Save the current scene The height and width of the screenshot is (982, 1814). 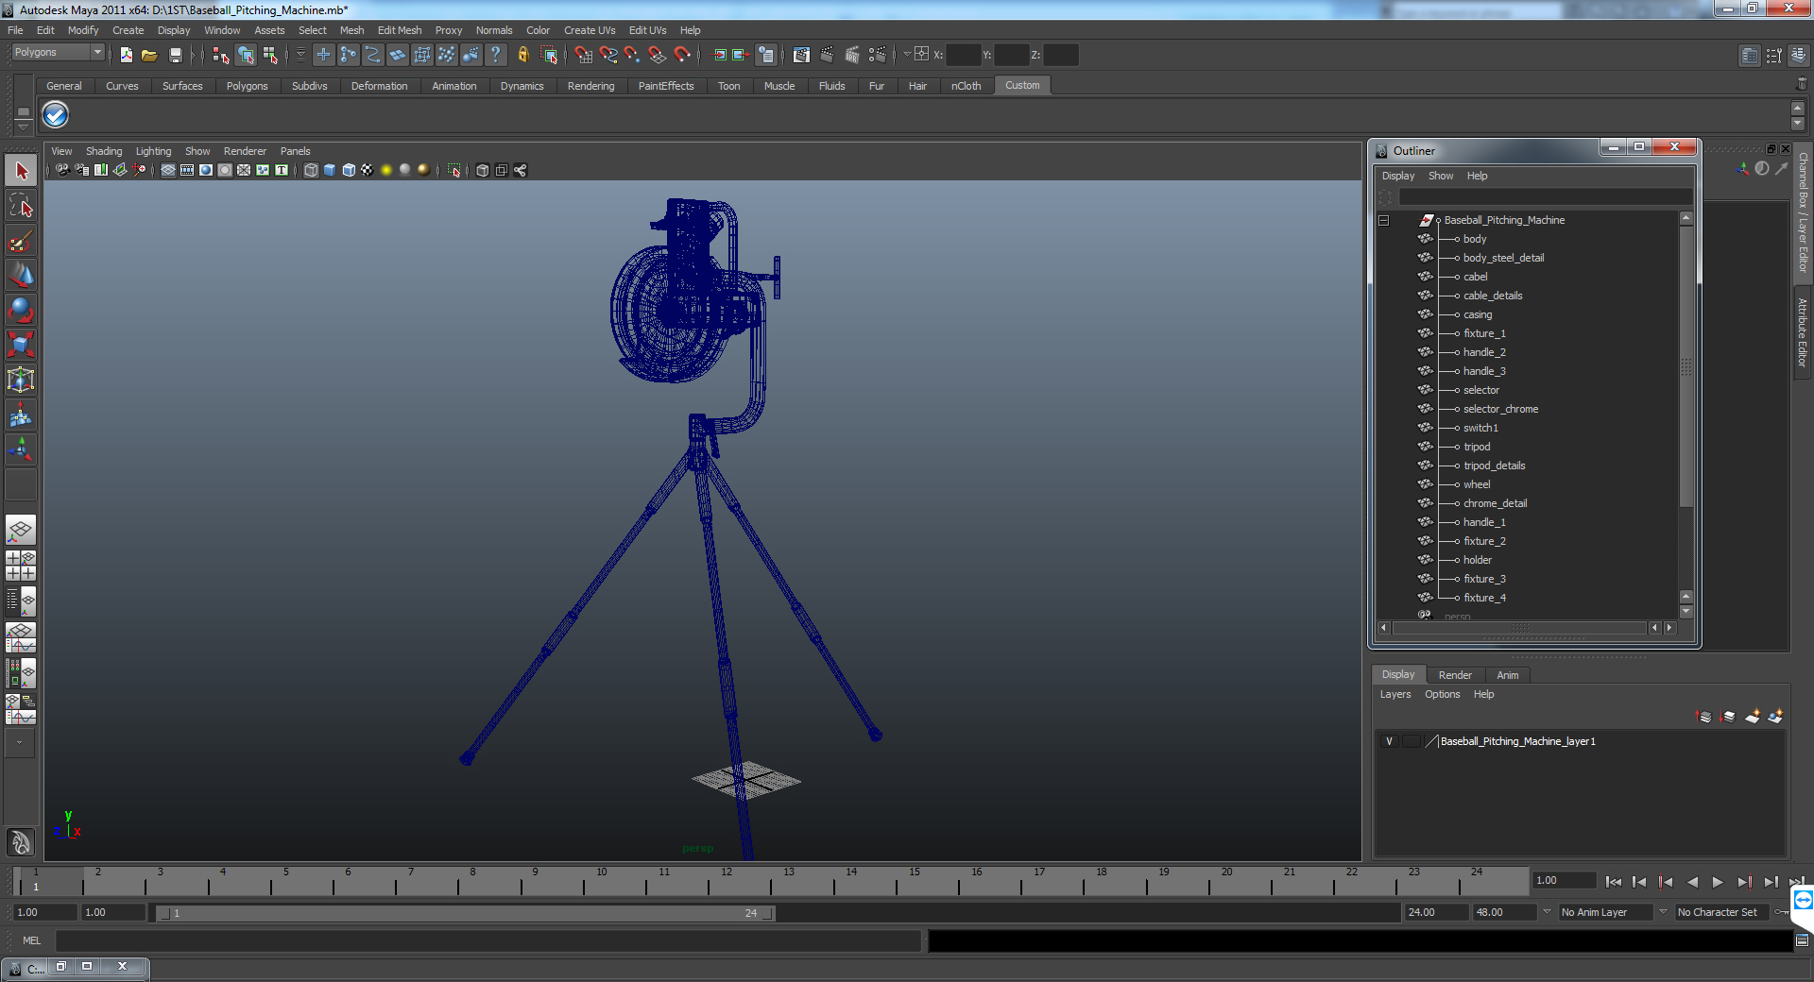[175, 55]
